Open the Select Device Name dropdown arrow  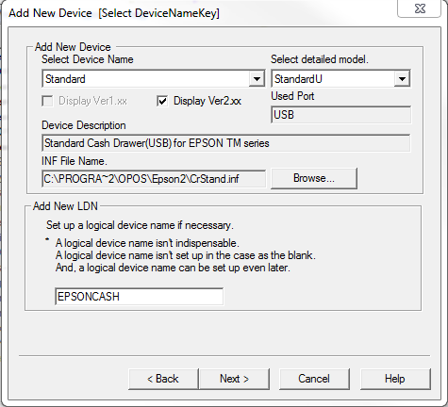point(257,79)
